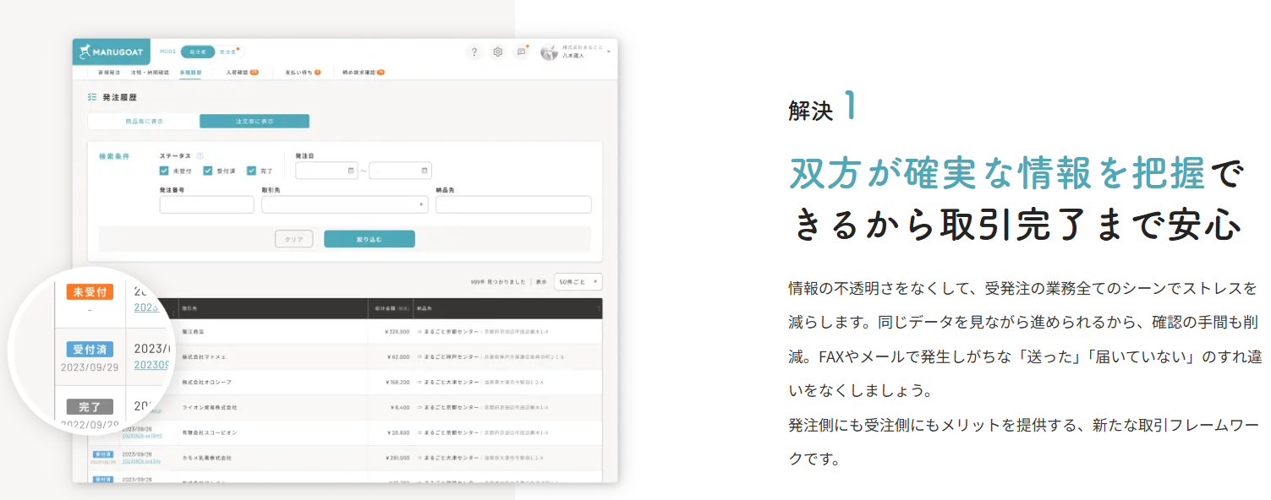Open the chat messages icon
1271x500 pixels.
click(x=522, y=52)
